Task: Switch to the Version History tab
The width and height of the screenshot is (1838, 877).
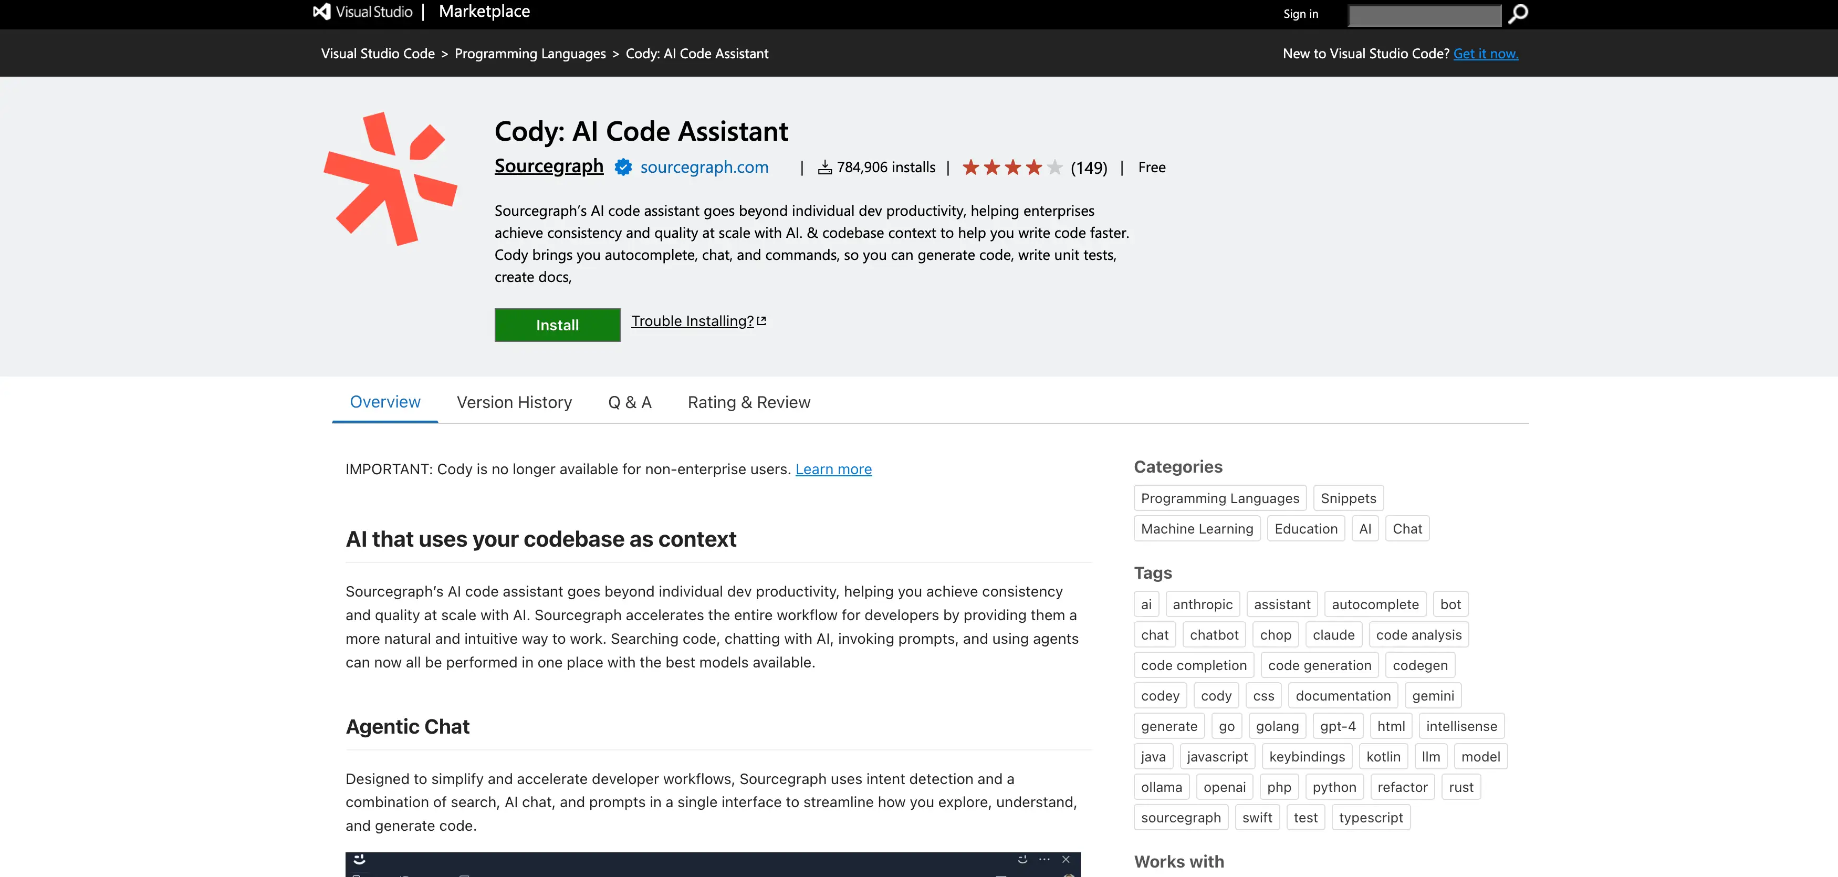Action: point(514,402)
